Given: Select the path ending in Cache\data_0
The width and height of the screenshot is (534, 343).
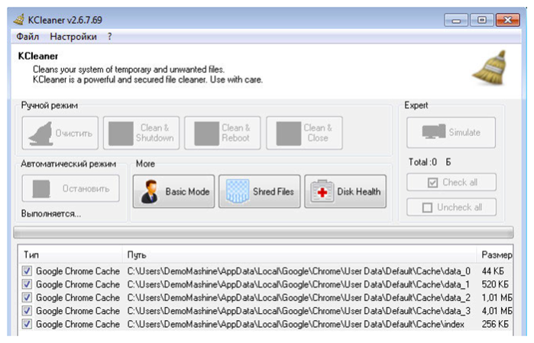Looking at the screenshot, I should [x=299, y=271].
